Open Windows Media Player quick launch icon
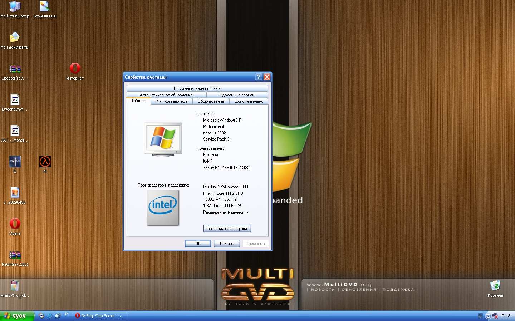This screenshot has width=515, height=321. pos(41,316)
